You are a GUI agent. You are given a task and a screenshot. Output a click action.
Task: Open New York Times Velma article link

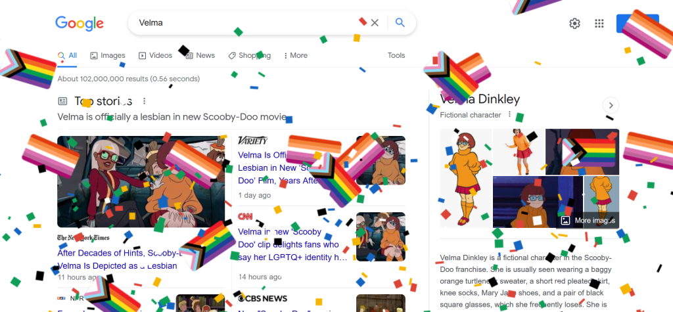120,259
